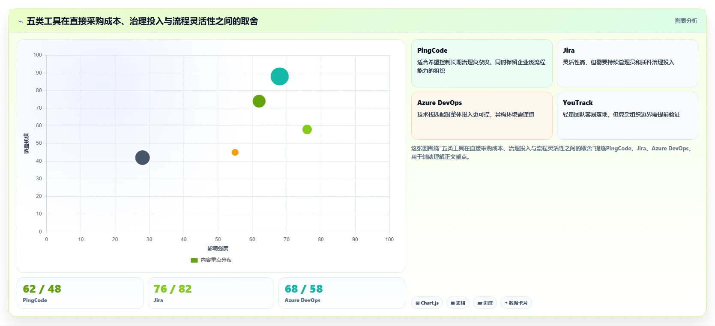Click the light green bubble in the chart
Image resolution: width=715 pixels, height=326 pixels.
coord(307,129)
